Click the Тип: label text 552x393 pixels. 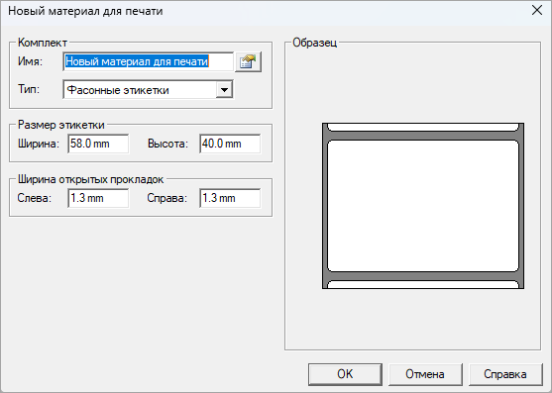point(29,89)
